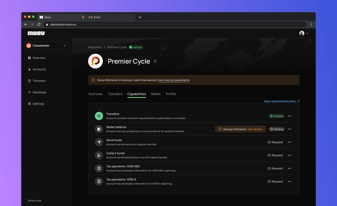
Task: Switch to the Profile tab
Action: 171,94
